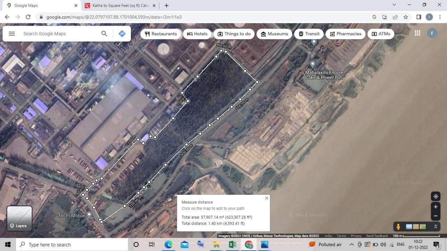Open Directions via blue arrow icon
The width and height of the screenshot is (447, 251).
[x=122, y=34]
